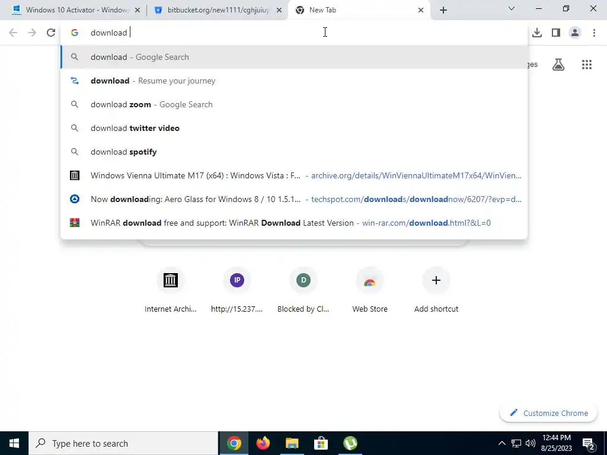Choose 'download - Resume your journey' suggestion
This screenshot has width=607, height=455.
(294, 81)
